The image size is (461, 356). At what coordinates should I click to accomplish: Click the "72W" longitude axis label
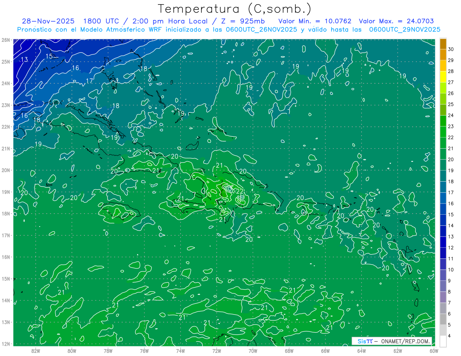[217, 350]
